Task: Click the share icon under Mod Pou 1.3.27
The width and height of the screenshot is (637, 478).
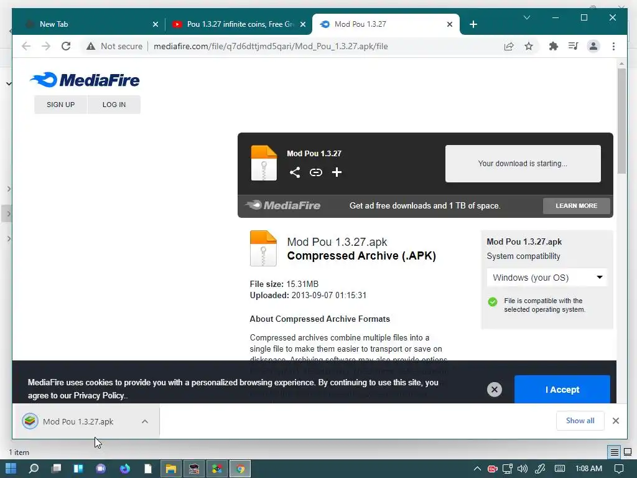Action: 295,172
